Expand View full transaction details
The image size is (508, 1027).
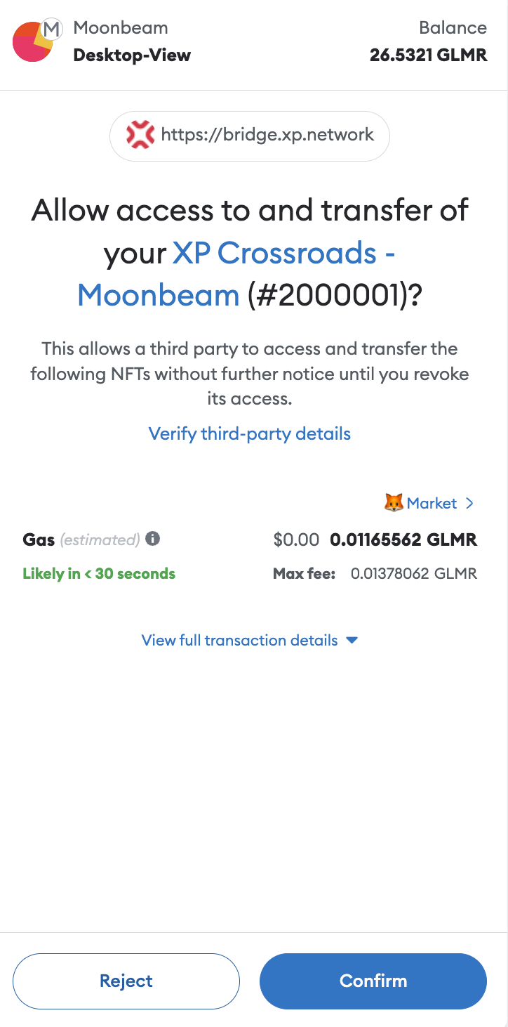pos(250,640)
